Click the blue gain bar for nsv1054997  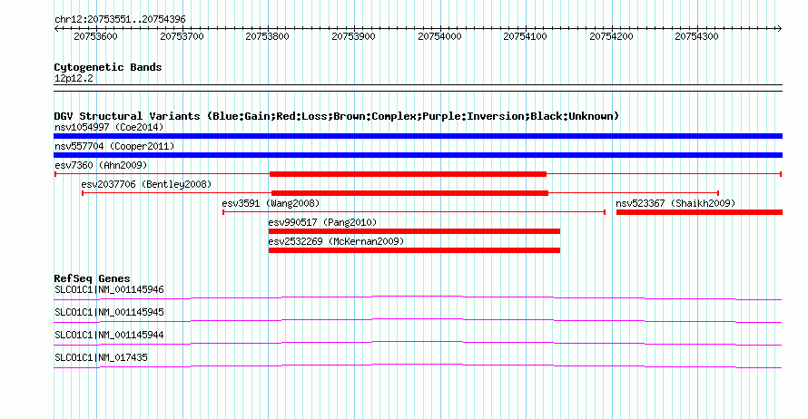coord(418,136)
